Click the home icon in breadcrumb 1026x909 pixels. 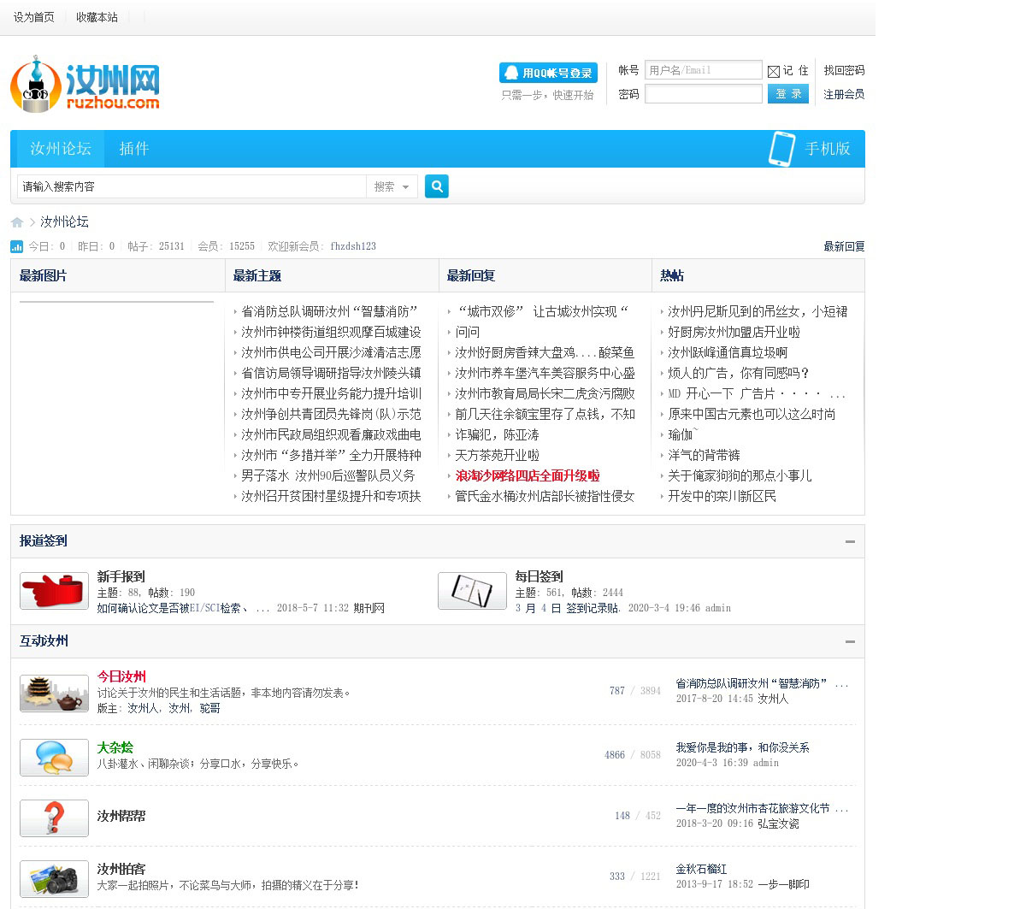coord(17,222)
